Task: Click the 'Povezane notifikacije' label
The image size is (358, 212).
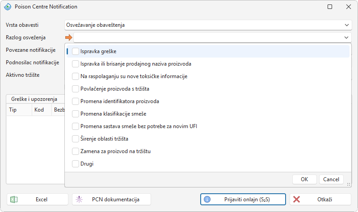Action: coord(30,50)
